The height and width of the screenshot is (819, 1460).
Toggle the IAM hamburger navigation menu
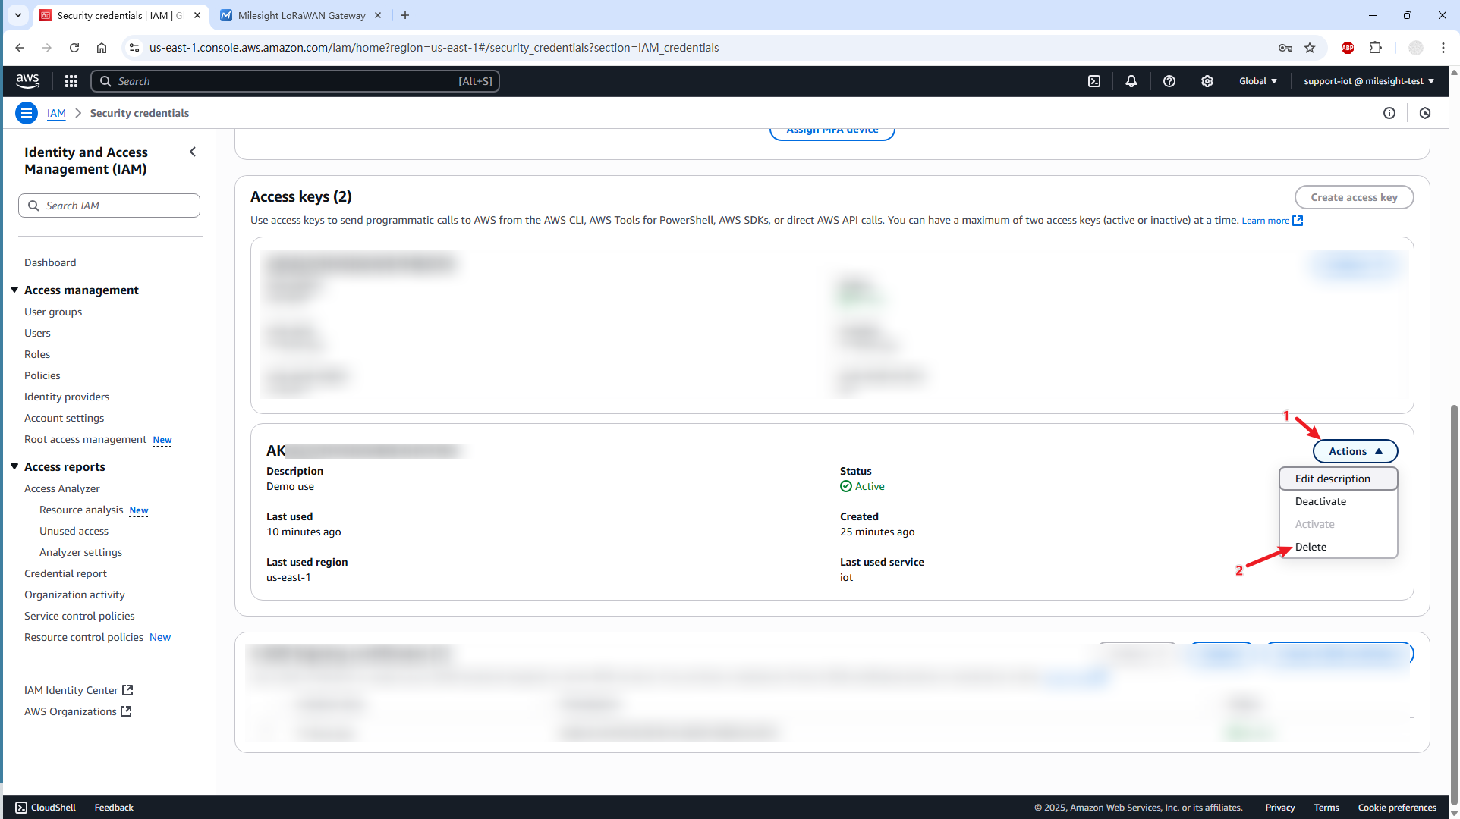27,113
